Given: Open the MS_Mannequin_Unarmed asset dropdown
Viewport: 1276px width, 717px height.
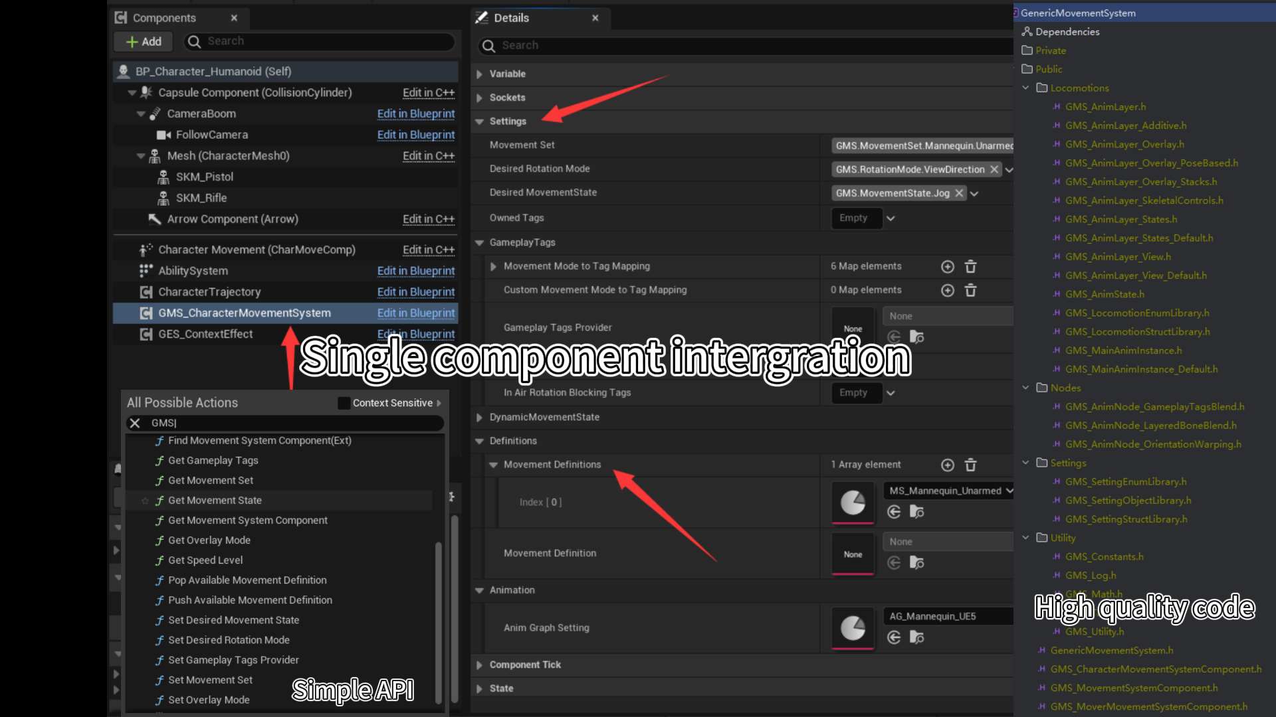Looking at the screenshot, I should pyautogui.click(x=1009, y=491).
